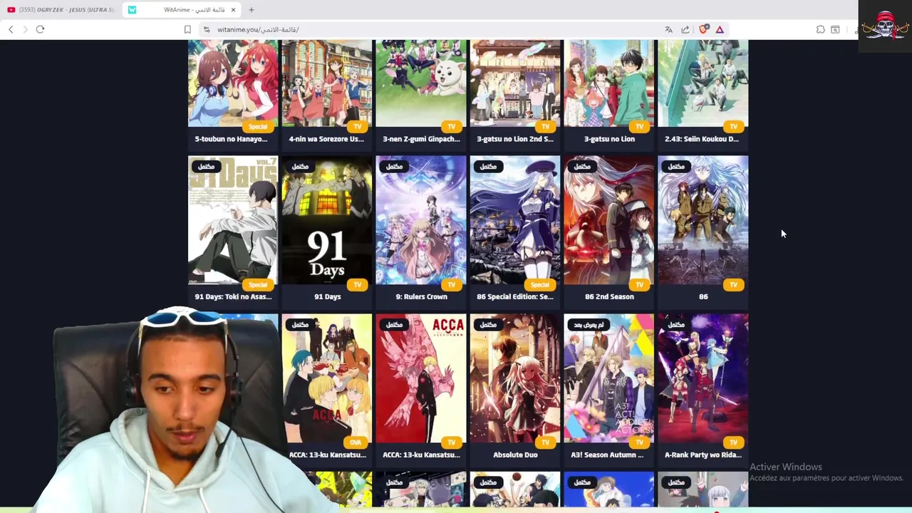Go back using the browser back arrow
Image resolution: width=912 pixels, height=513 pixels.
point(11,29)
